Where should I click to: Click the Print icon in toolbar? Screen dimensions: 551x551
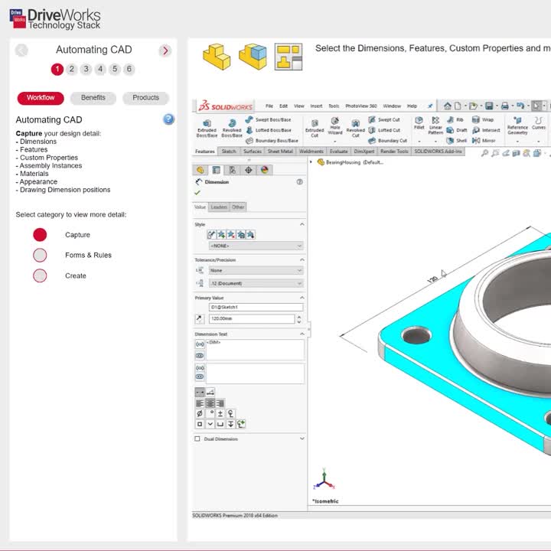pyautogui.click(x=505, y=106)
